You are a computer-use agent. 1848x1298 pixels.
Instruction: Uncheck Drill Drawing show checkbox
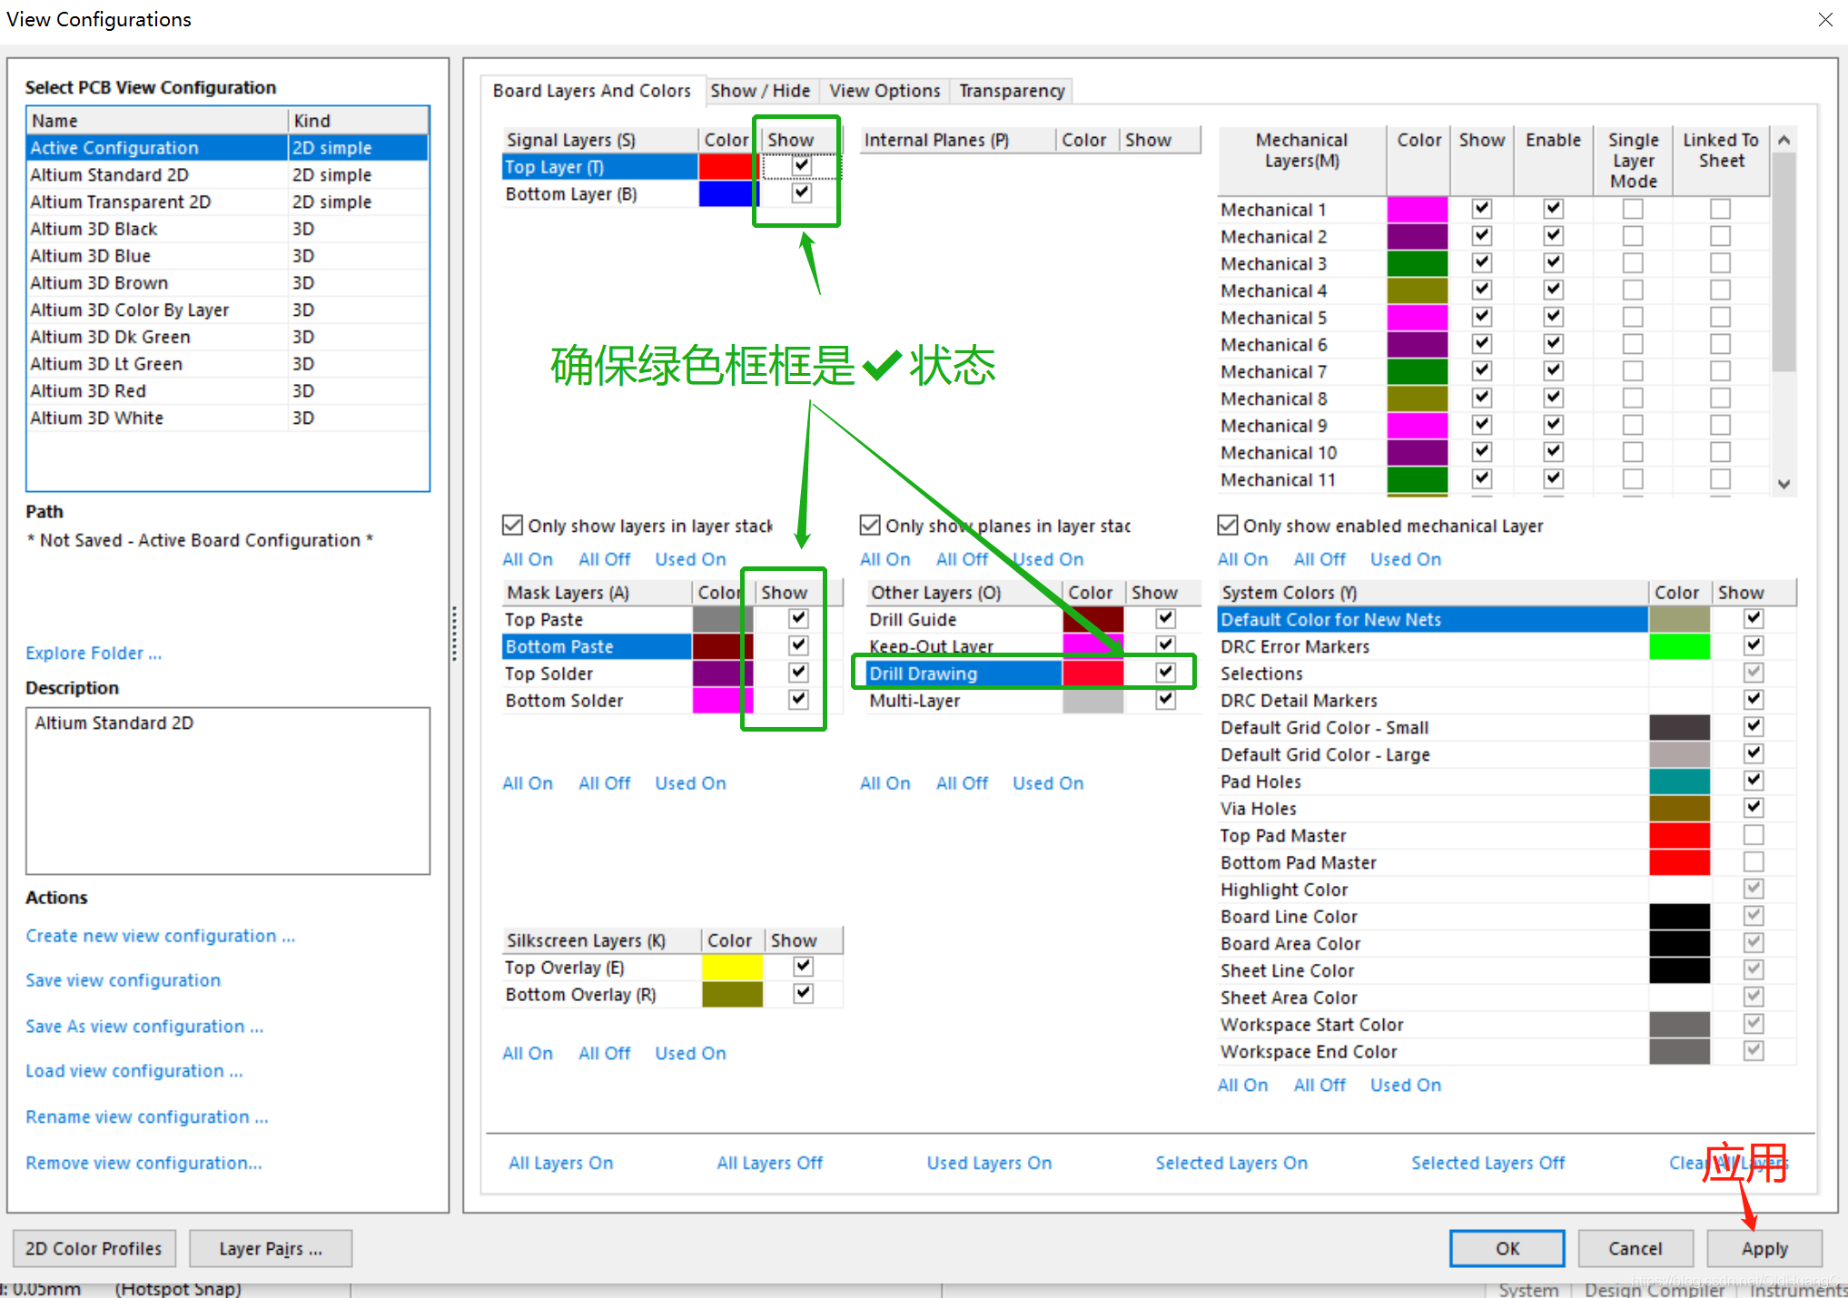pos(1166,673)
